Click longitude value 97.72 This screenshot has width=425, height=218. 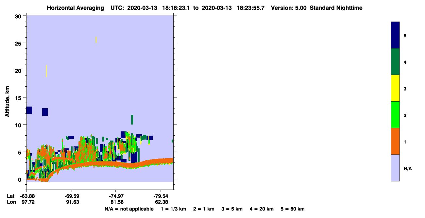click(28, 202)
